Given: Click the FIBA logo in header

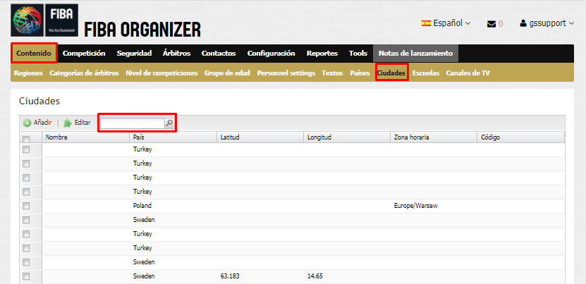Looking at the screenshot, I should click(x=44, y=20).
